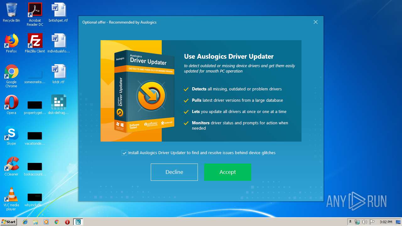
Task: Click the Decline button
Action: tap(174, 172)
